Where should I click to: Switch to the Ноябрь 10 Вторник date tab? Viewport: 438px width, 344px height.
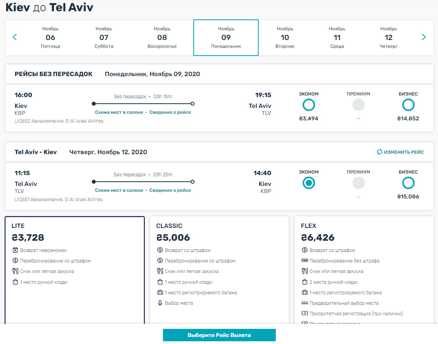(285, 38)
